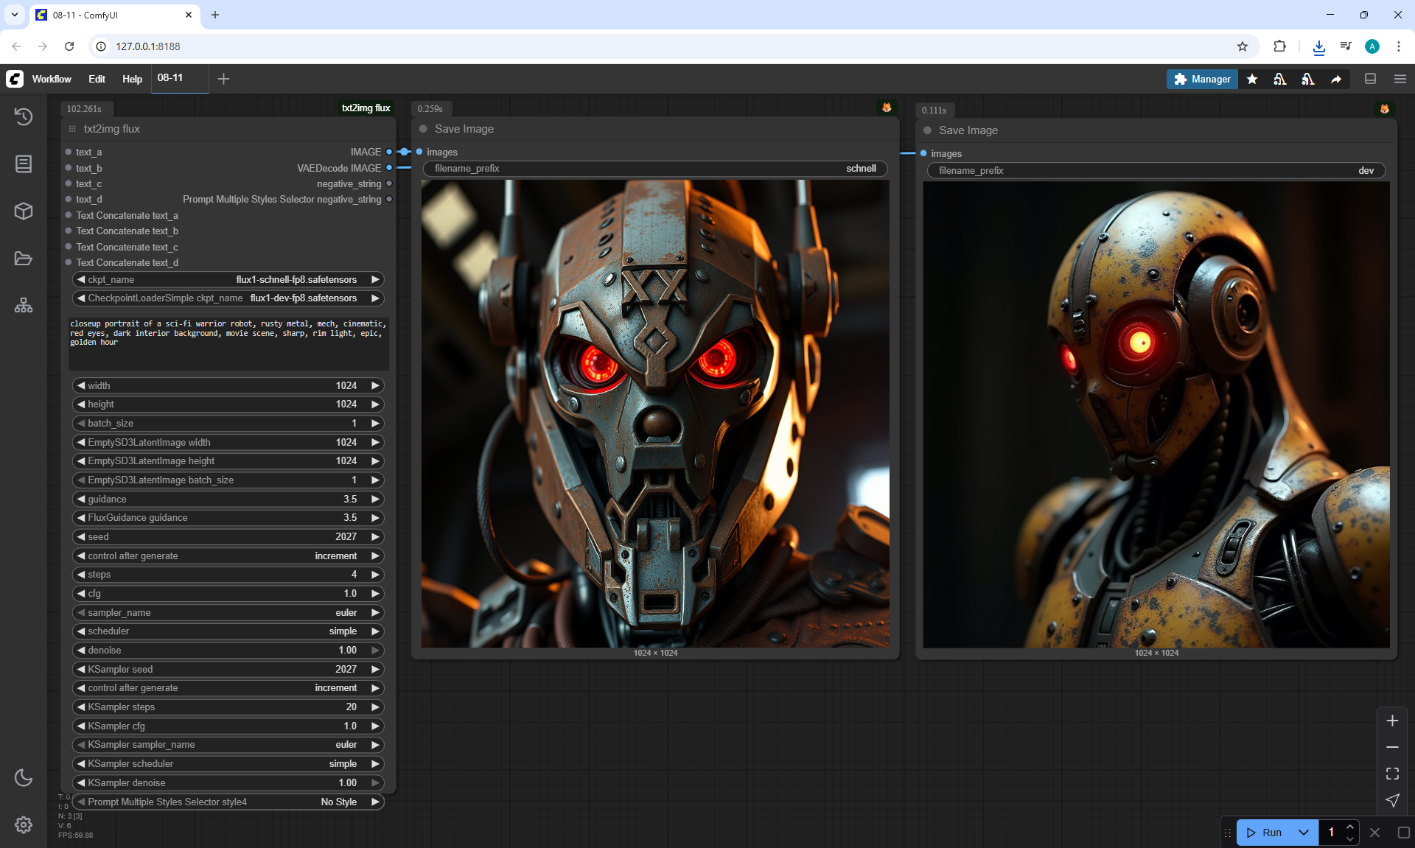Open the templates tree sidebar icon

tap(24, 305)
